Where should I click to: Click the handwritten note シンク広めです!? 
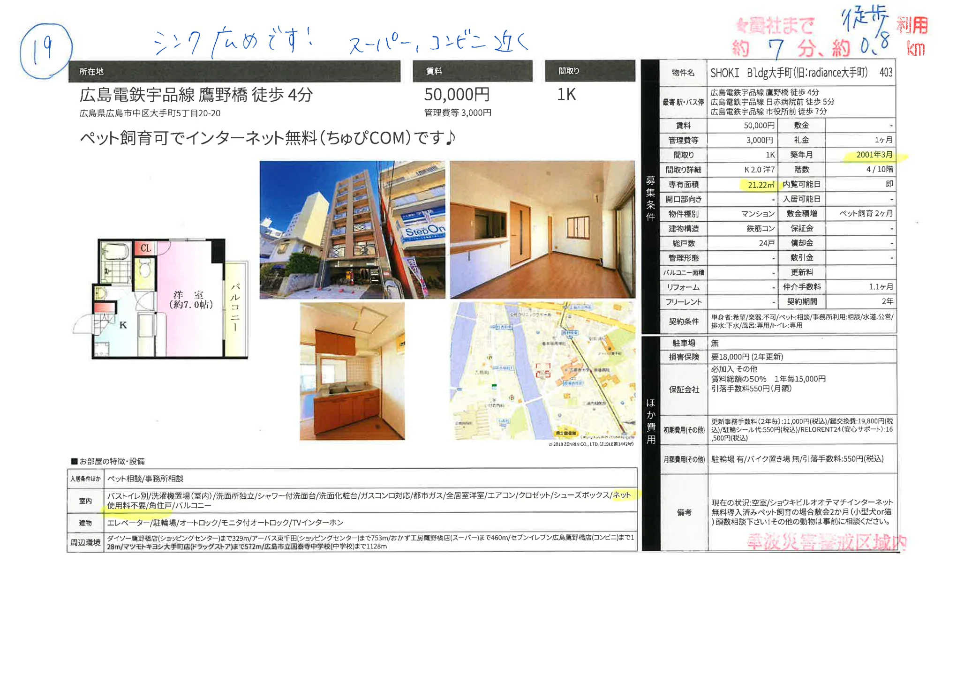click(233, 42)
